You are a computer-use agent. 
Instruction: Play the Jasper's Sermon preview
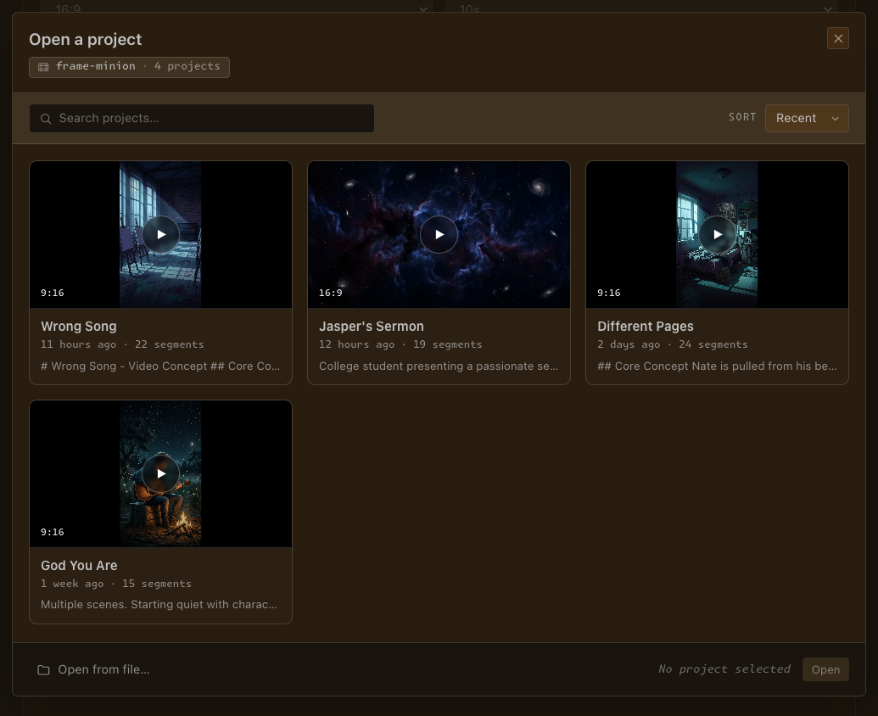pyautogui.click(x=439, y=234)
